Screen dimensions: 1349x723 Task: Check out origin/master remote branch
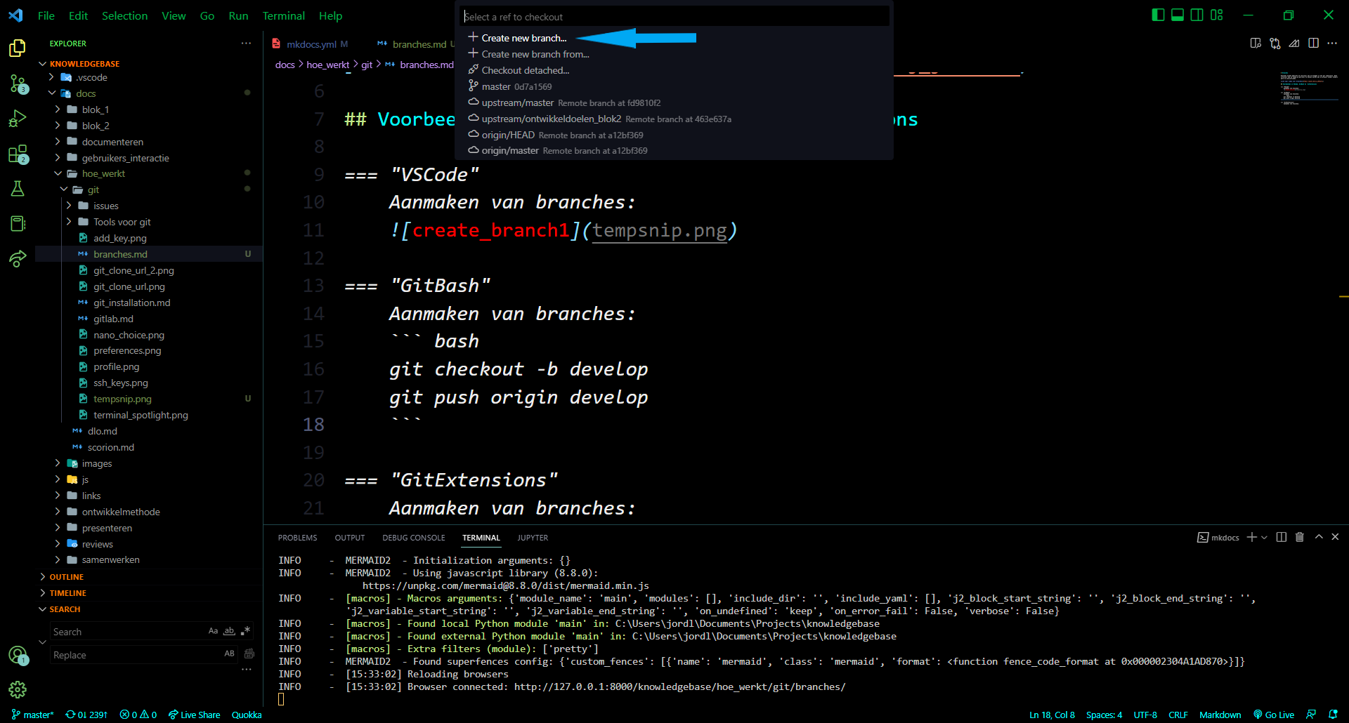[674, 150]
